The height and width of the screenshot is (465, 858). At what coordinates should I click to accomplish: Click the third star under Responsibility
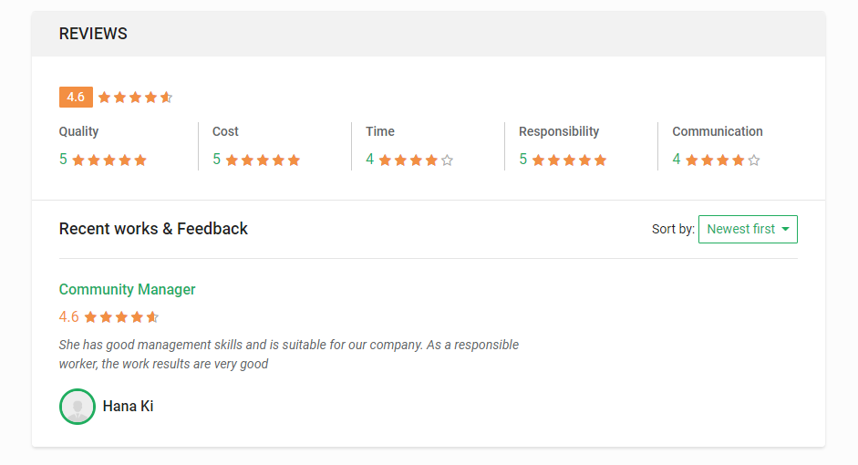pos(569,160)
